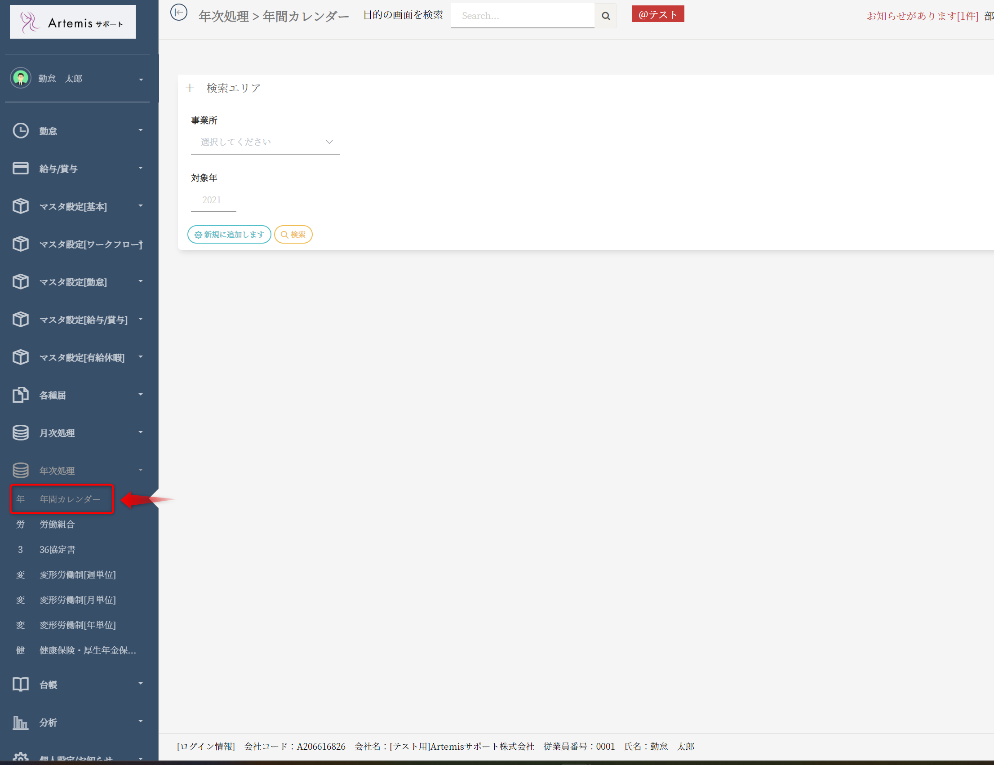Click the 分析 bar chart icon

click(21, 722)
